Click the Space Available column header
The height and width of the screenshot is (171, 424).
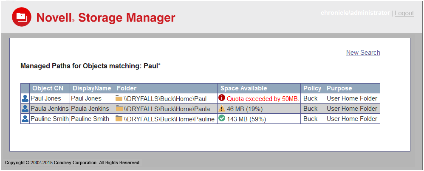(243, 88)
